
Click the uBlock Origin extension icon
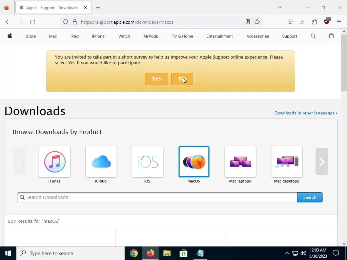327,21
